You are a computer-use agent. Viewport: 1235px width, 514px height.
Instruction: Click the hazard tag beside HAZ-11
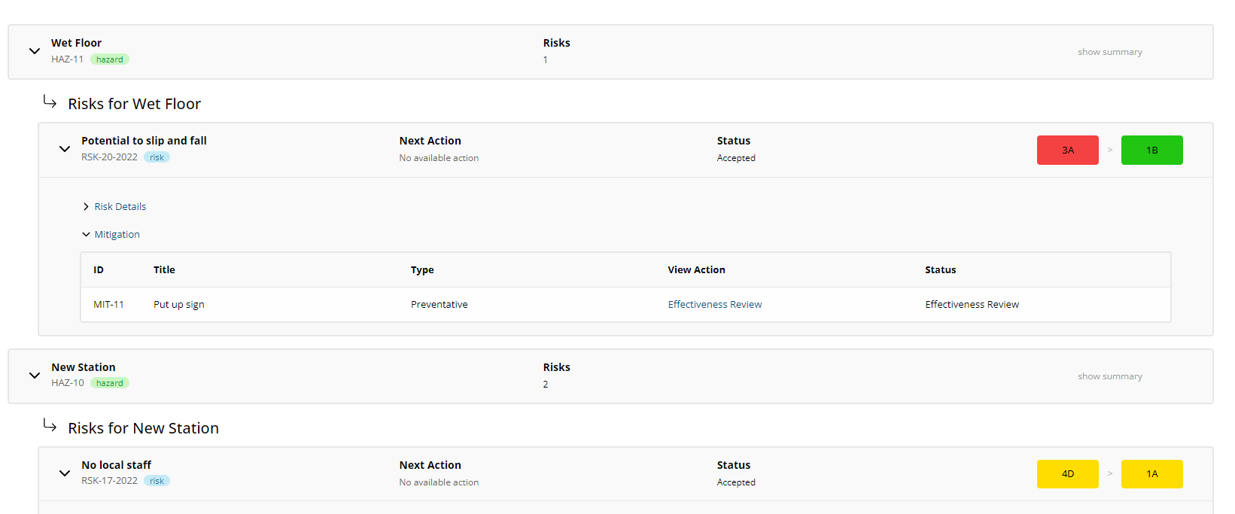point(110,59)
